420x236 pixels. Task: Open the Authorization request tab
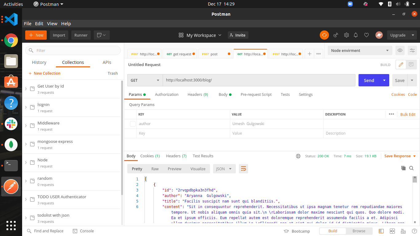pos(167,95)
